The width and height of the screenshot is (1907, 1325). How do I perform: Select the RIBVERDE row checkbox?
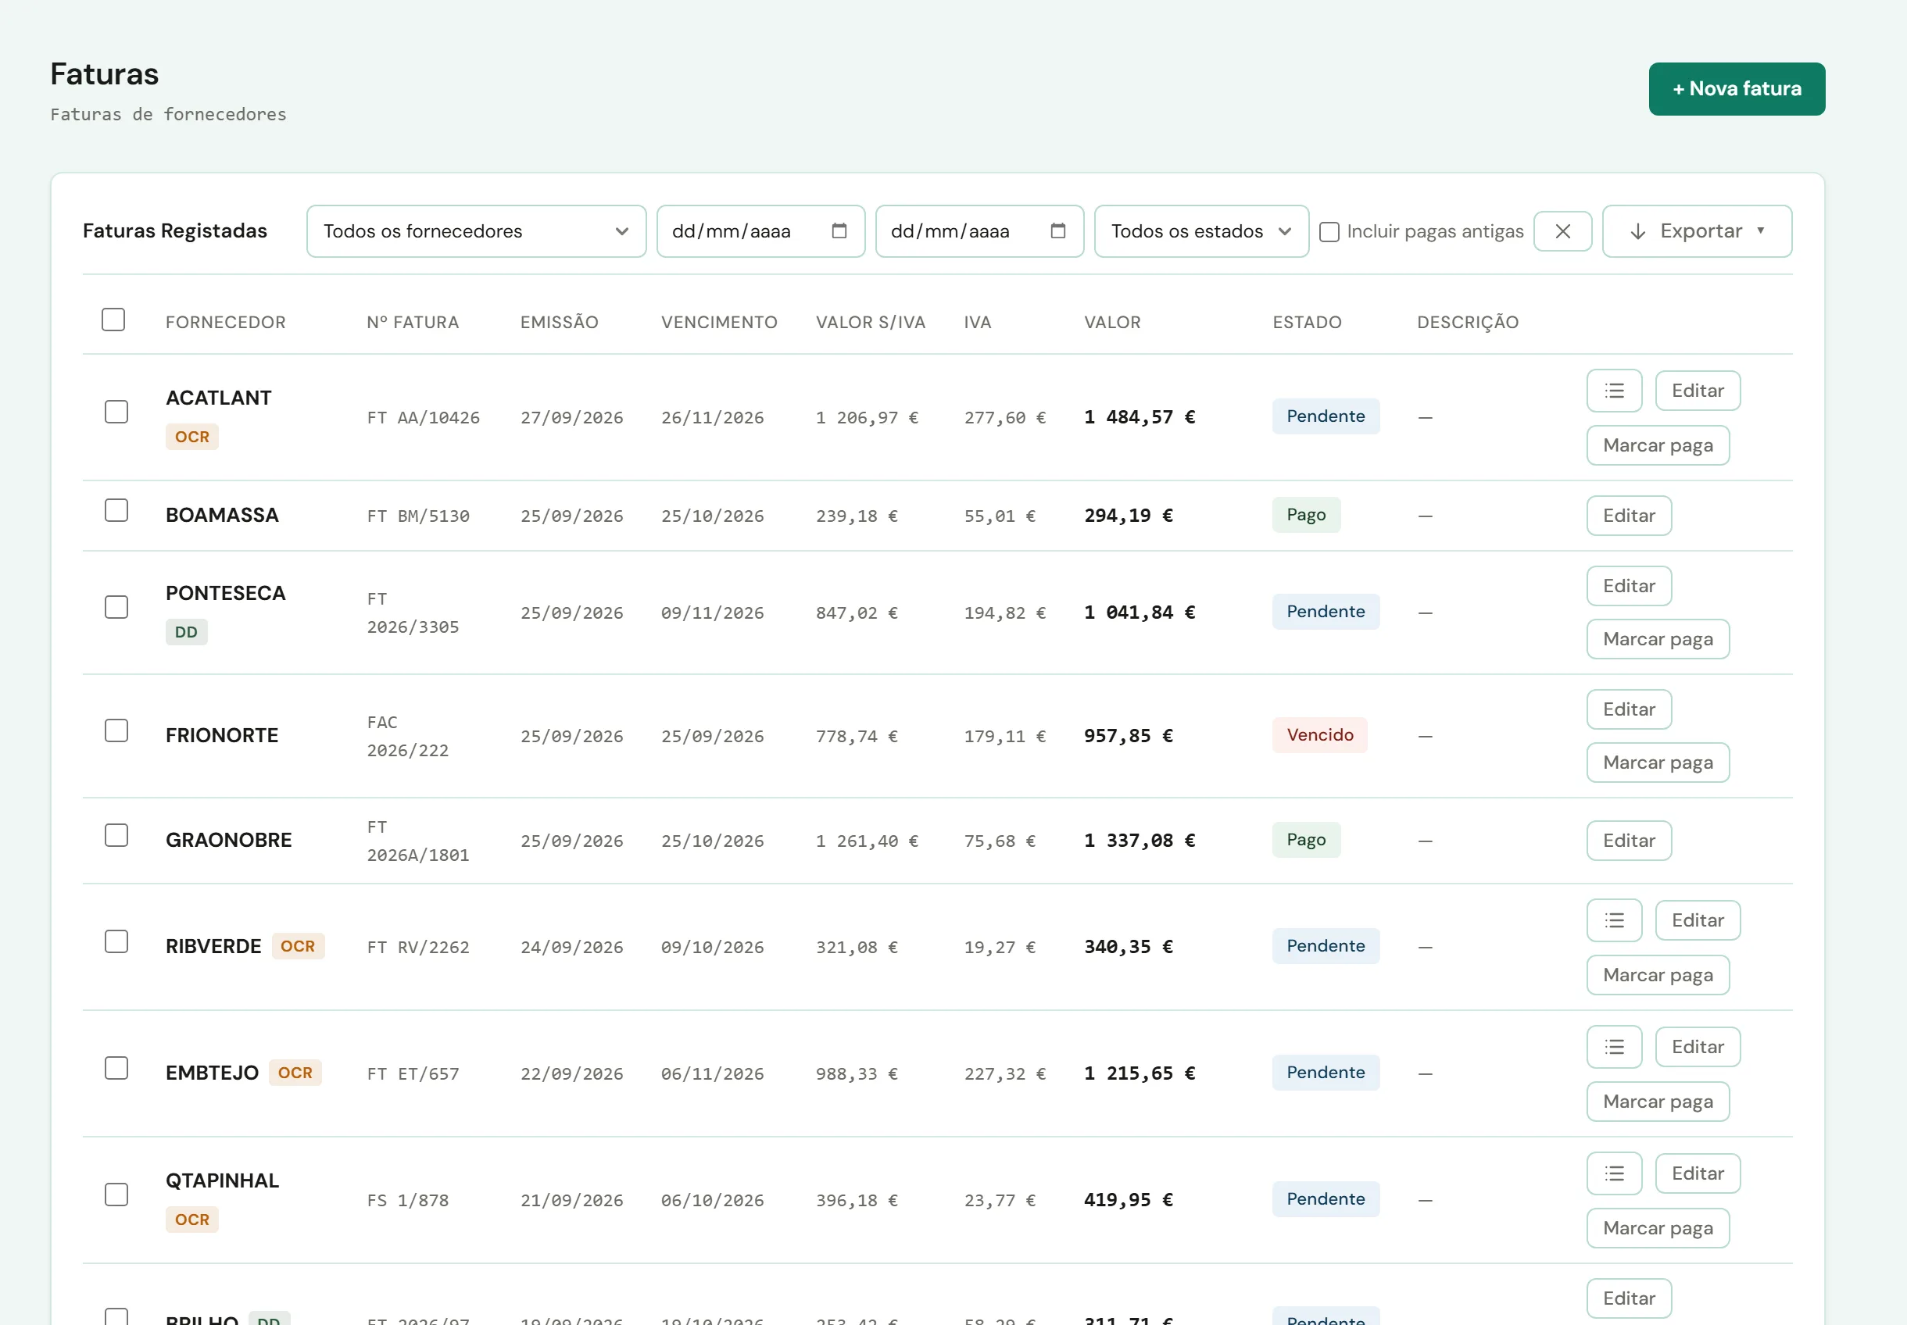116,941
